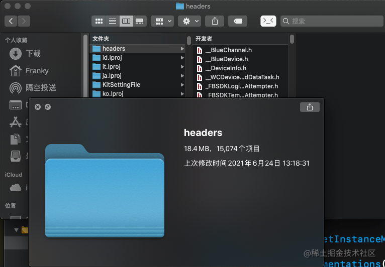
Task: Select the headers folder row
Action: [x=138, y=49]
